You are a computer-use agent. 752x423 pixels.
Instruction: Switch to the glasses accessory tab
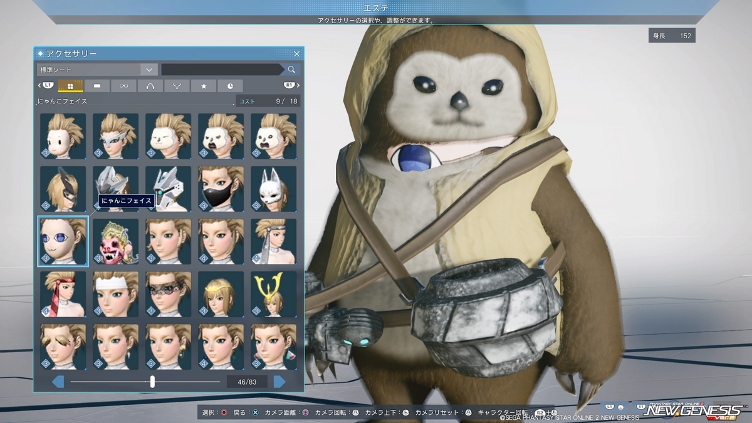(123, 86)
